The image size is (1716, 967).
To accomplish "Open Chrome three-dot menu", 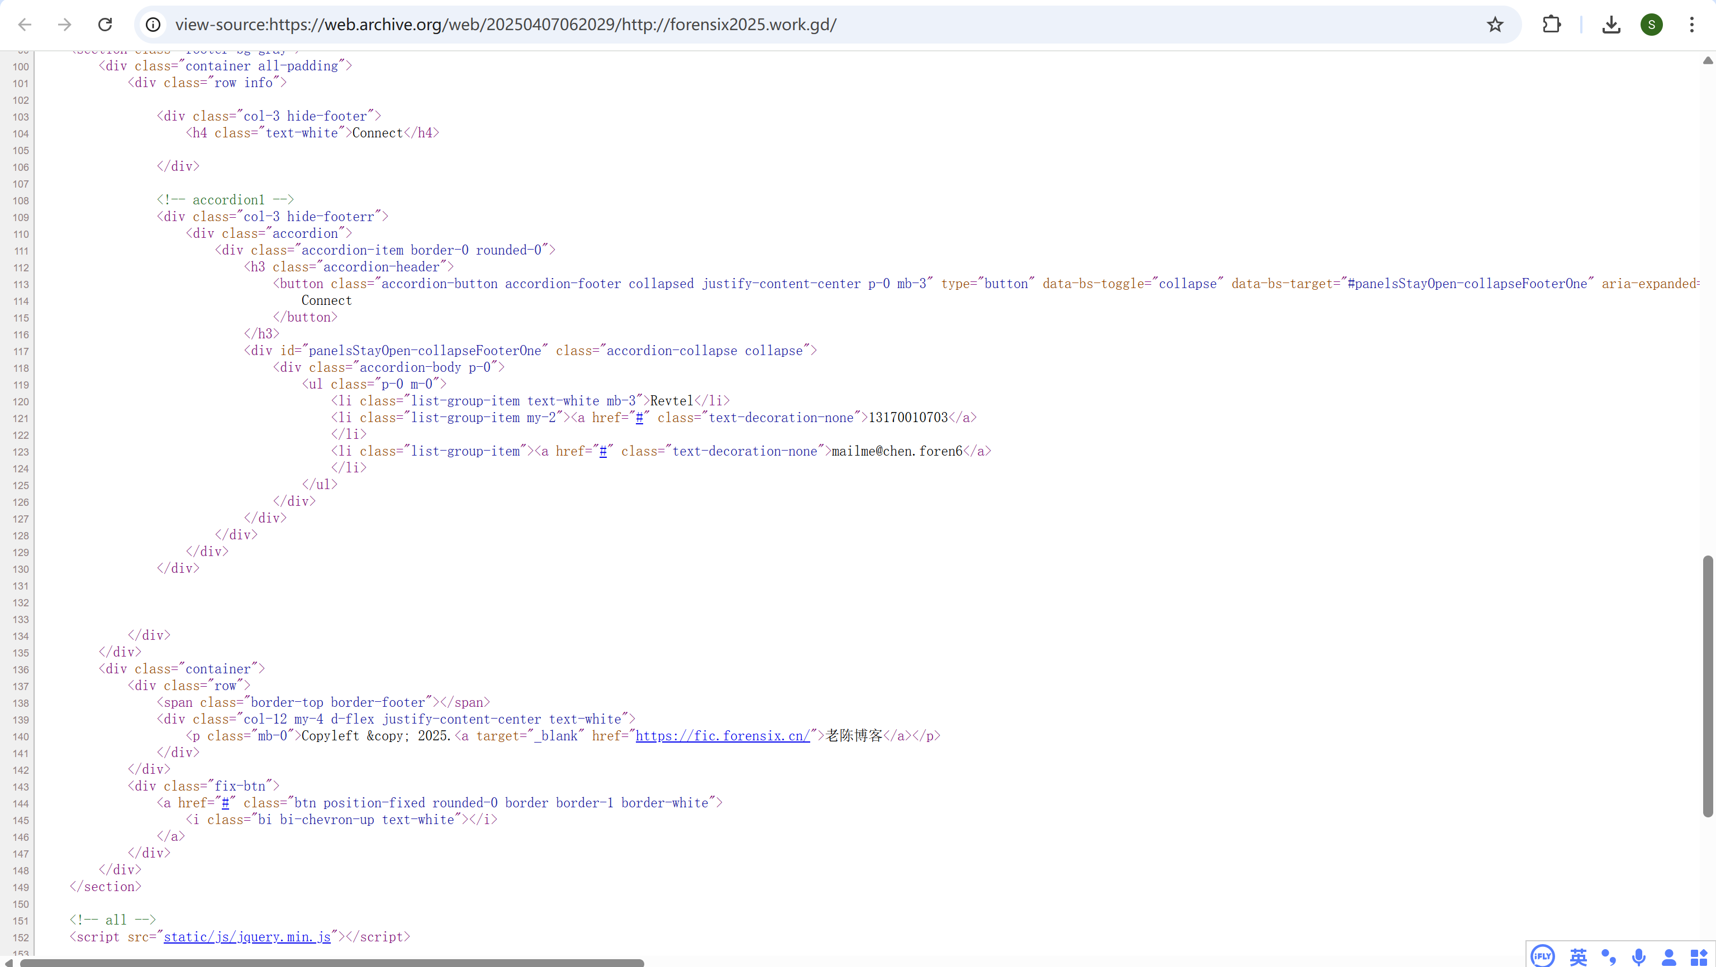I will 1691,25.
